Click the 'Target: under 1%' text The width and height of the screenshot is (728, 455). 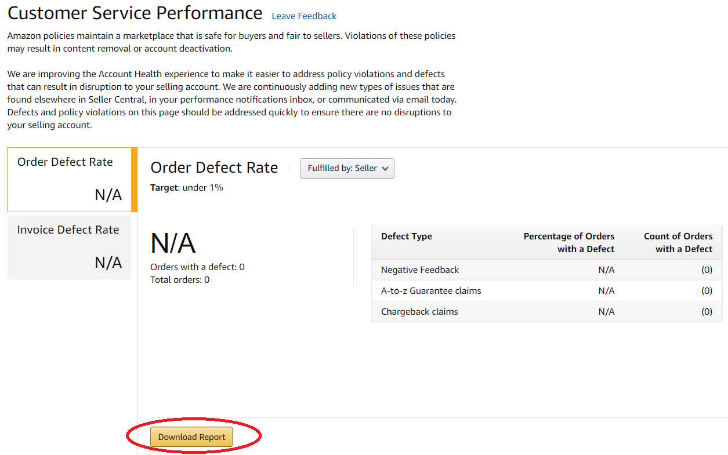[187, 188]
